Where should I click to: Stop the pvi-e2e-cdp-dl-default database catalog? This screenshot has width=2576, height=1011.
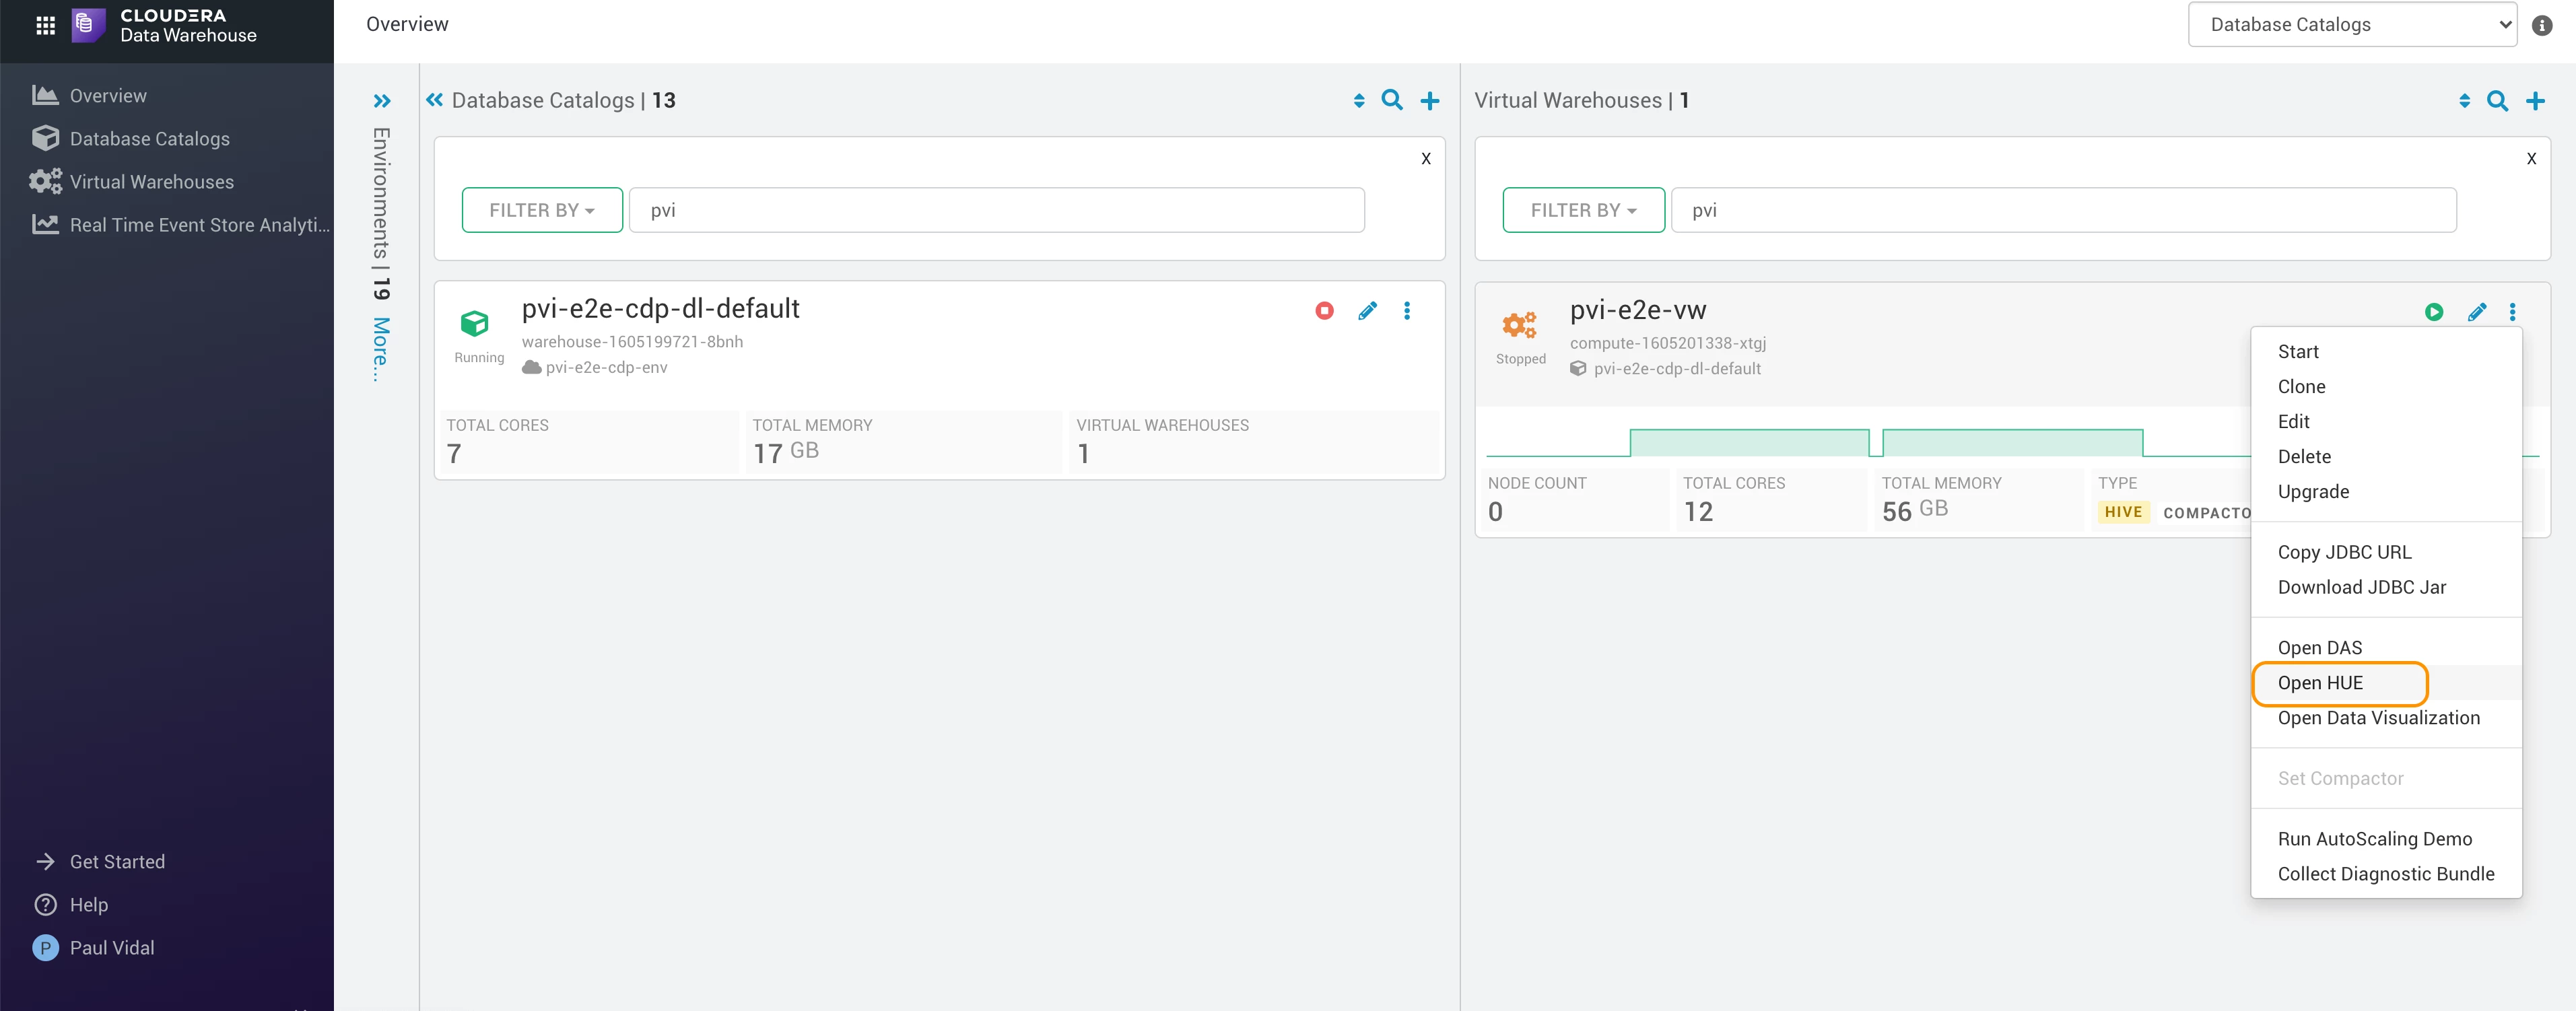pyautogui.click(x=1324, y=311)
